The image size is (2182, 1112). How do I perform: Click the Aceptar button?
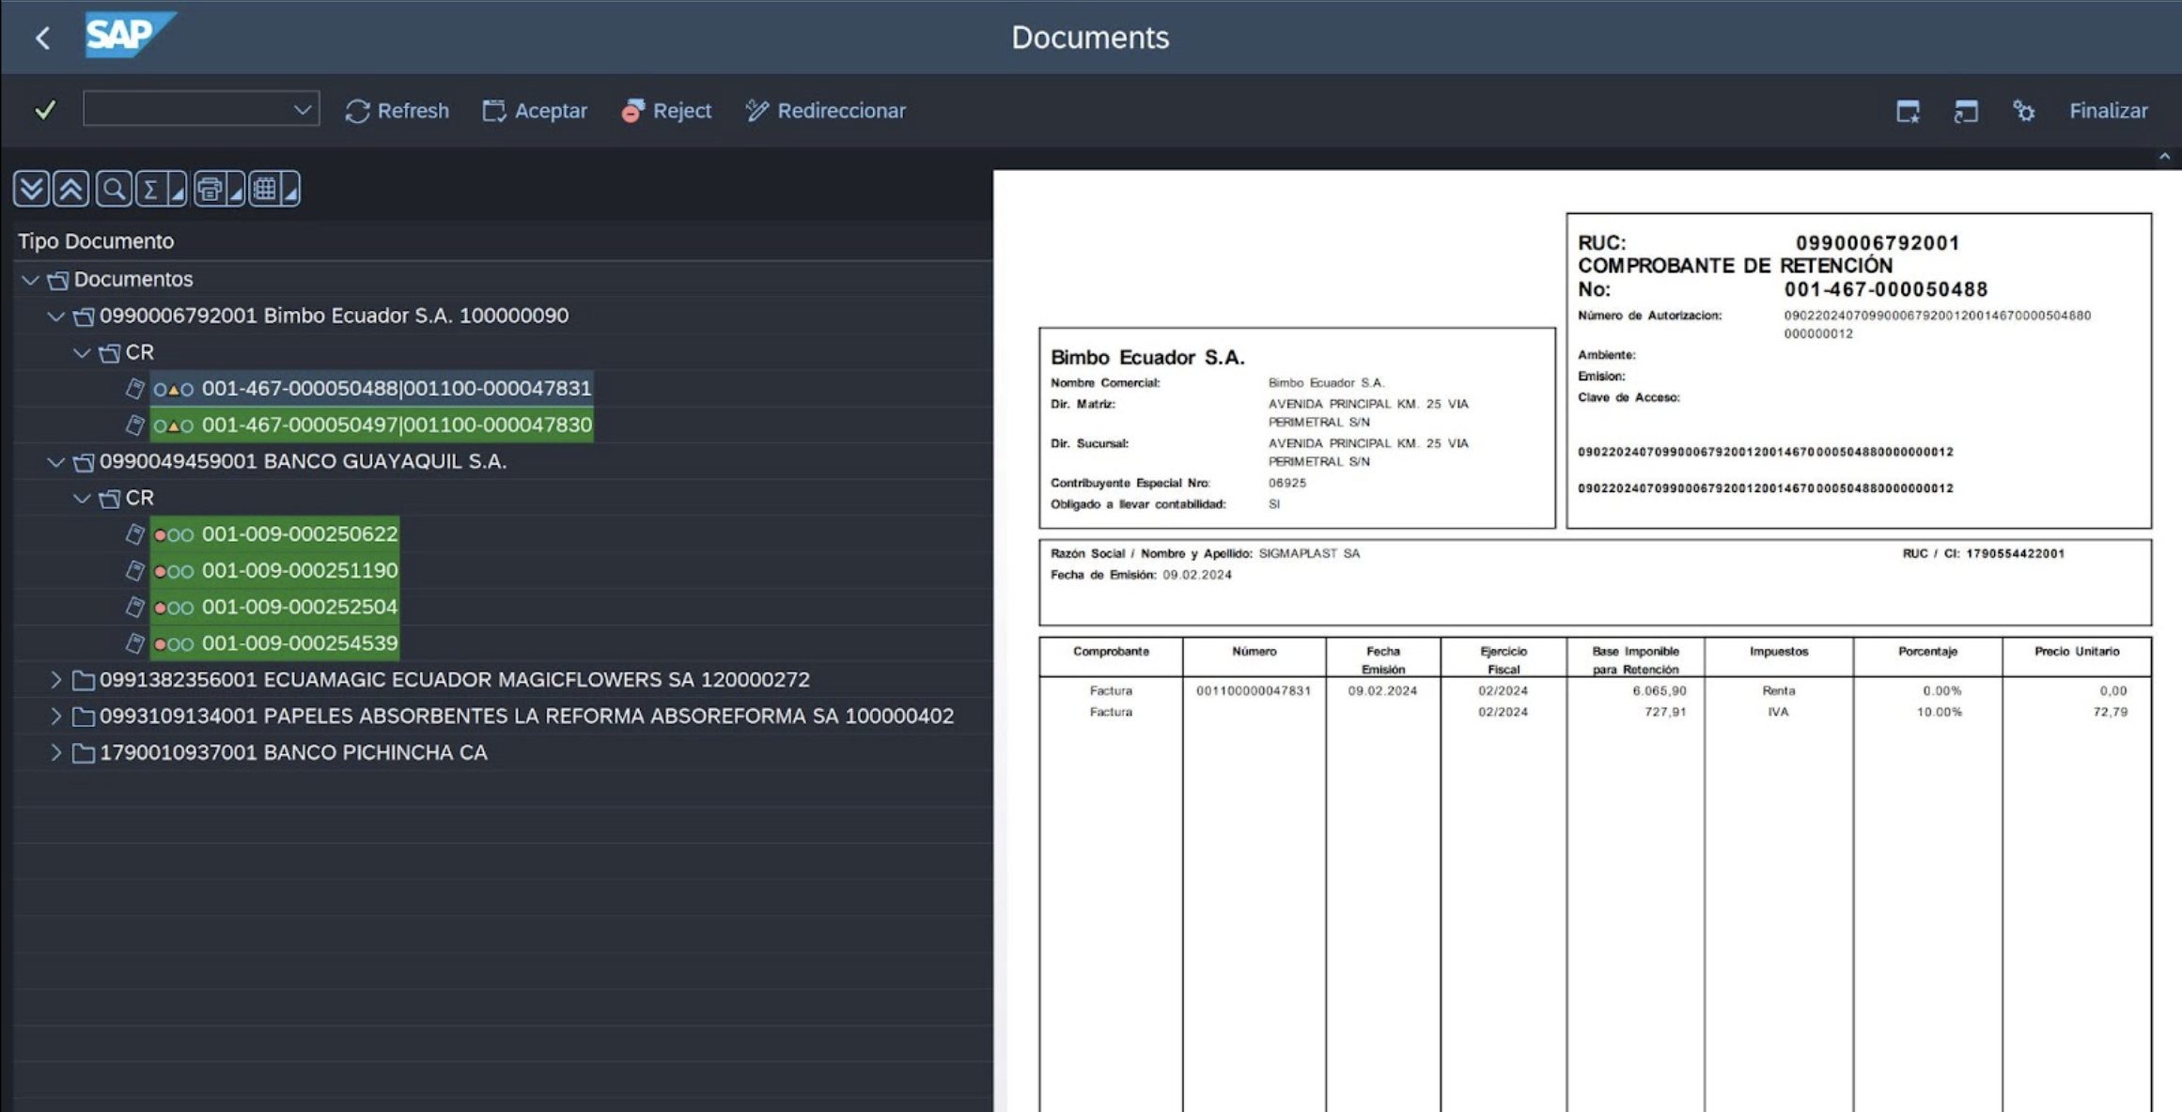pos(535,111)
